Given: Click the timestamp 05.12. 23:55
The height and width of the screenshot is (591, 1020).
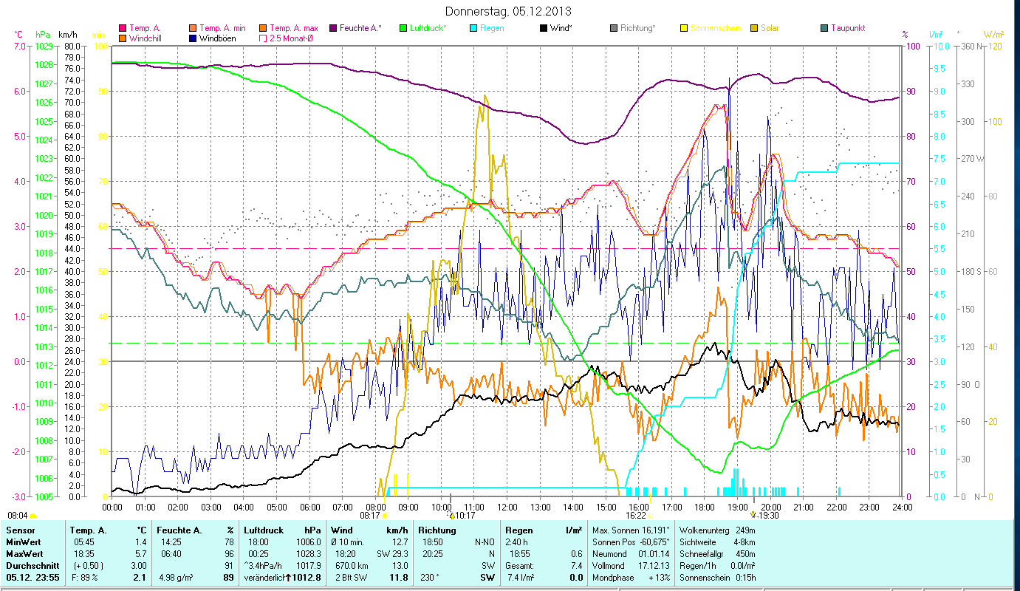Looking at the screenshot, I should tap(33, 577).
